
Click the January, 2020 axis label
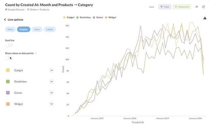(x=195, y=118)
